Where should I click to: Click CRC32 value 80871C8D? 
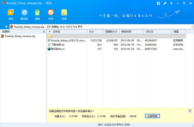151,49
